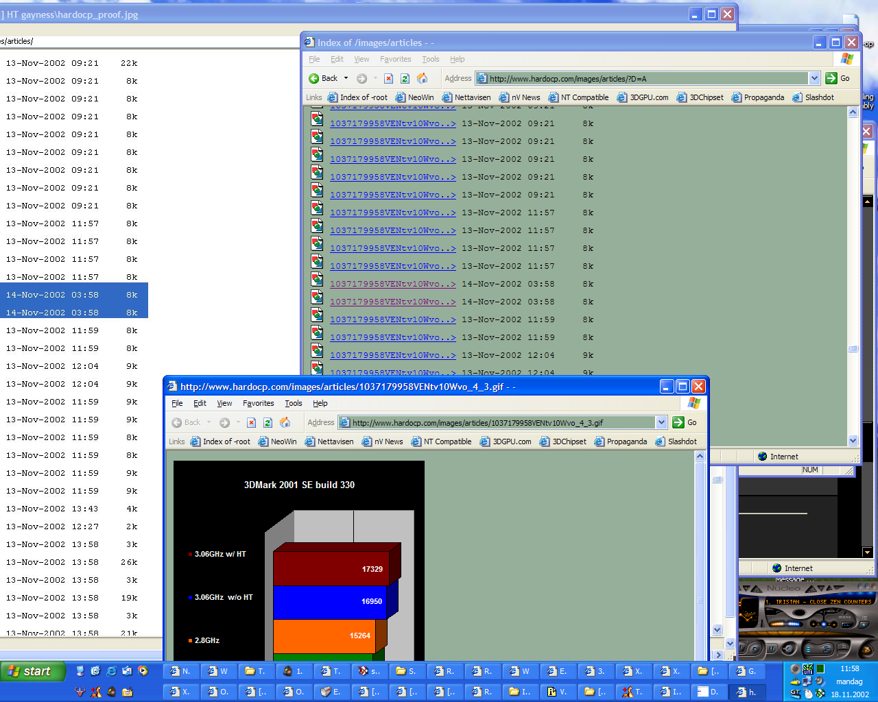Click nV News link in Index window Links bar
This screenshot has width=878, height=702.
pyautogui.click(x=519, y=97)
